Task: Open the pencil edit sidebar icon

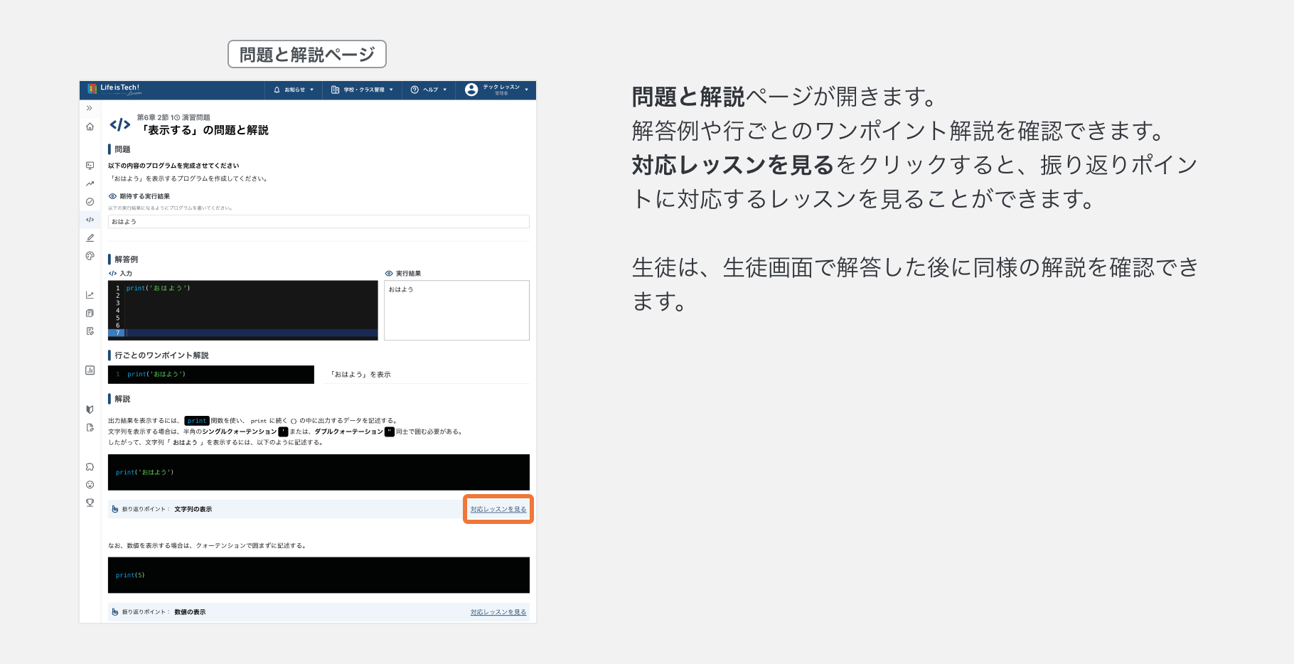Action: [x=90, y=237]
